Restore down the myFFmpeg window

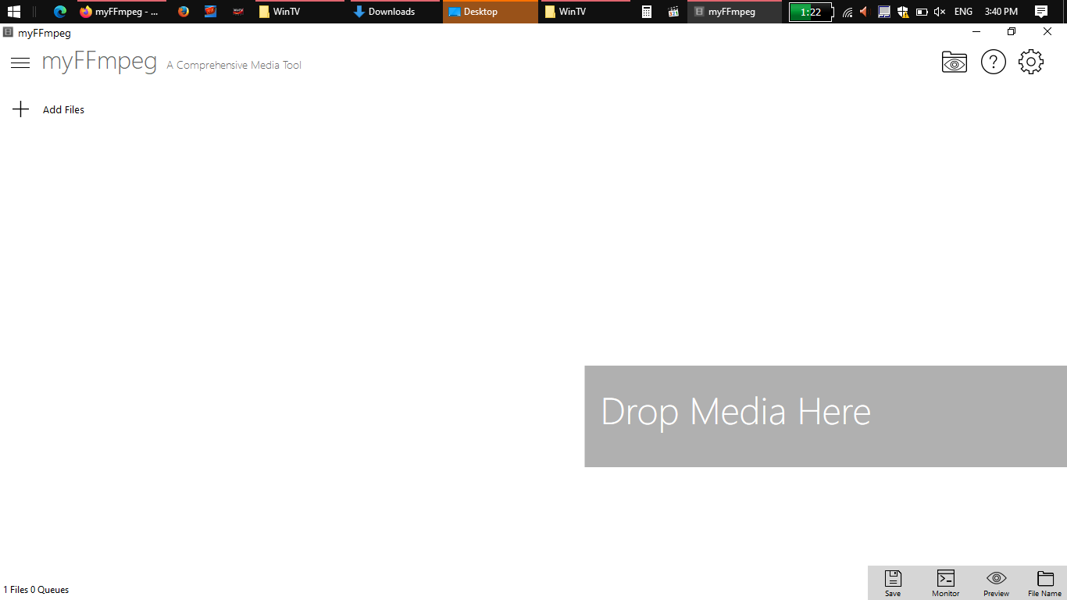(1012, 32)
